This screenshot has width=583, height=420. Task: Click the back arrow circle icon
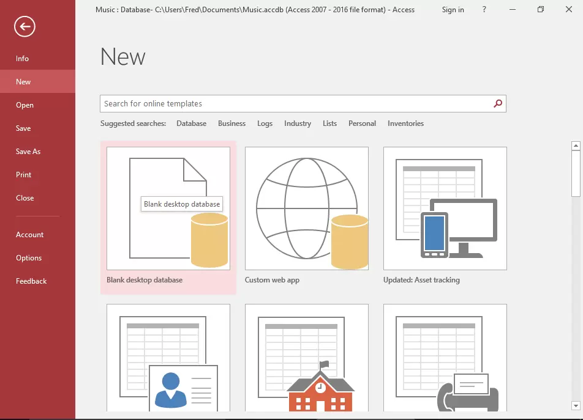pos(25,26)
